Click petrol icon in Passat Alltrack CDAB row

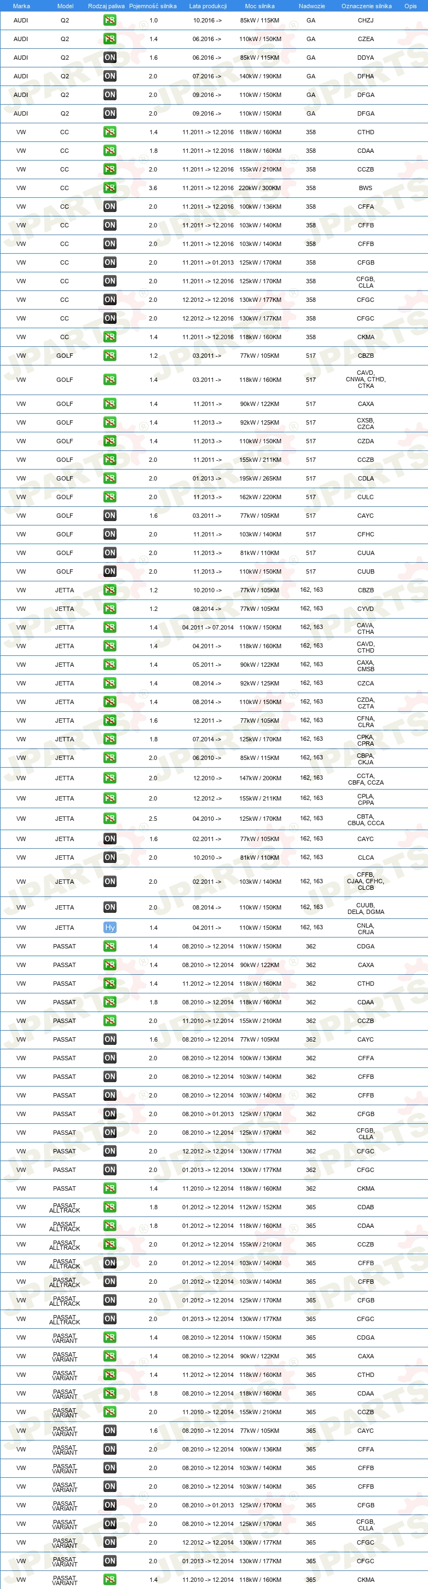point(109,1207)
